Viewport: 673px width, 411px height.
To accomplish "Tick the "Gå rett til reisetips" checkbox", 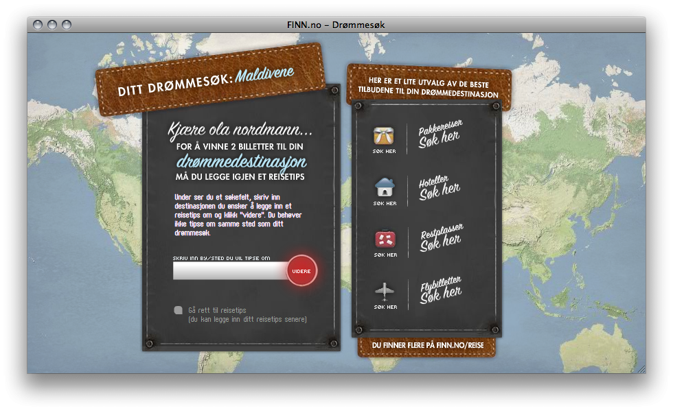I will (x=178, y=309).
